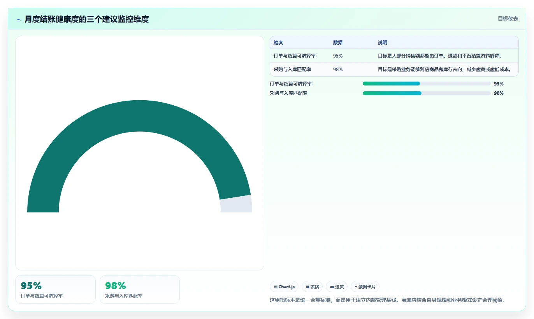Viewport: 534px width, 319px height.
Task: Click the 进度 tag chip
Action: (337, 287)
